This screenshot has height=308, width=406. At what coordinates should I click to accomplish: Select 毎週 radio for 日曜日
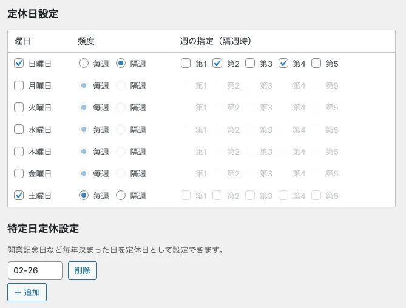pos(84,63)
